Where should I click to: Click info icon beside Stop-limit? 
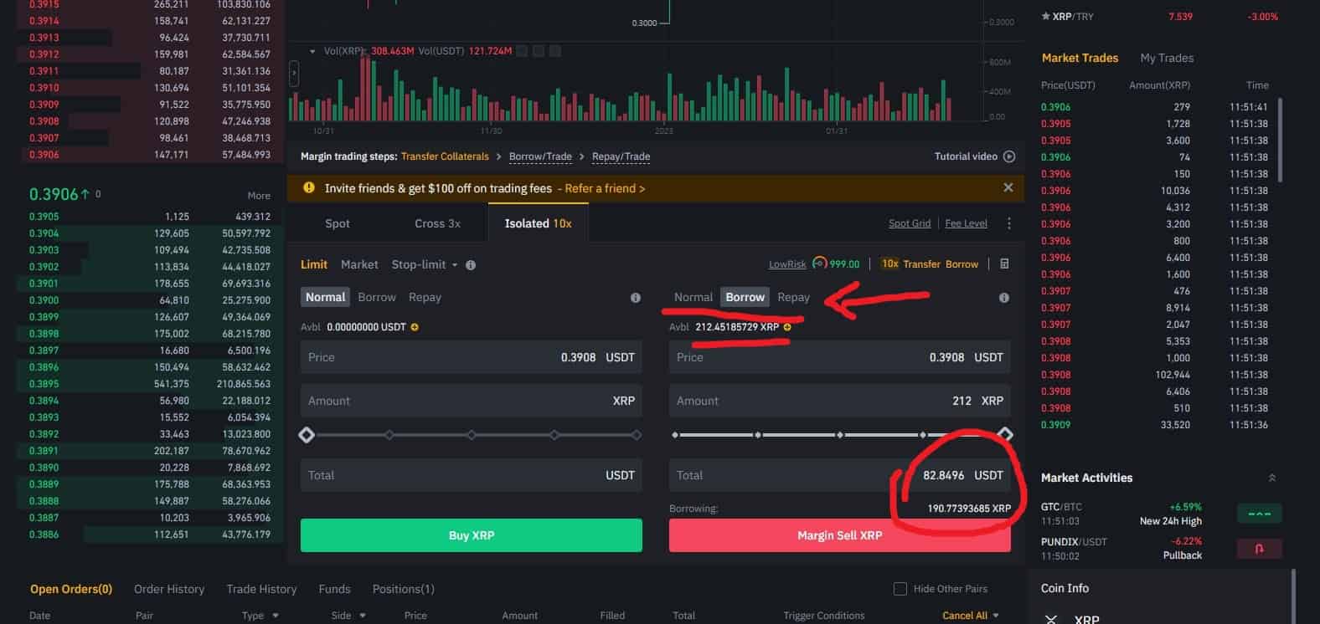(x=471, y=265)
